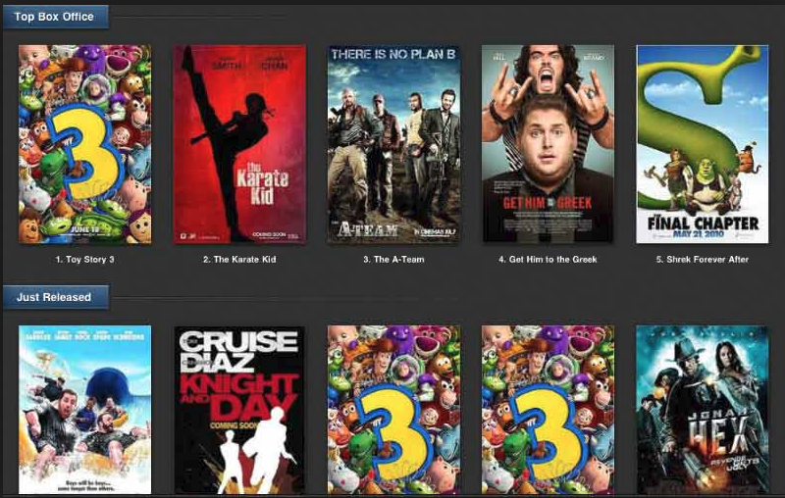
Task: Select The Karate Kid red poster
Action: (239, 144)
